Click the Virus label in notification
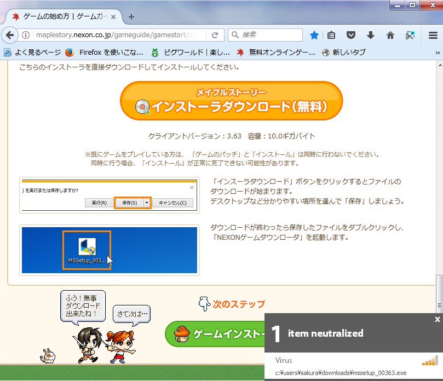443x381 pixels. click(x=284, y=360)
